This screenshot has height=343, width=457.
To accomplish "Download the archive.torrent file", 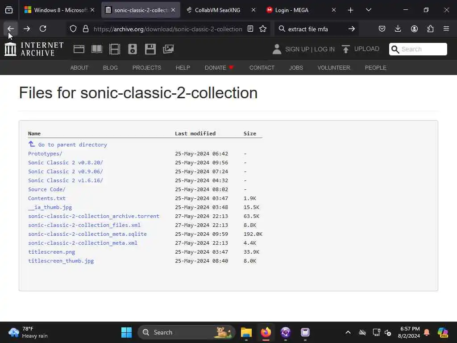I will (94, 216).
